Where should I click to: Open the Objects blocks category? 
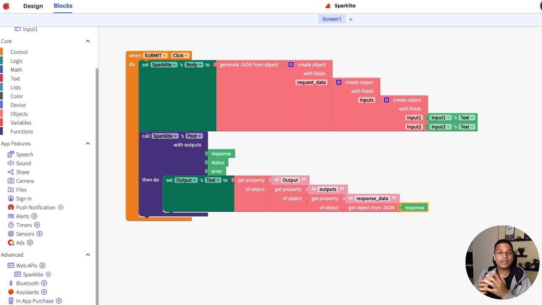click(19, 114)
